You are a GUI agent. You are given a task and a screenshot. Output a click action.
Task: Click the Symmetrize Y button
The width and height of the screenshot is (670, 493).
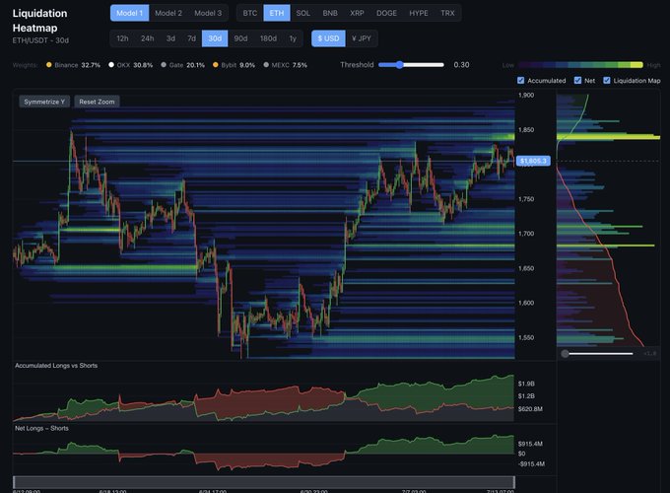tap(44, 102)
